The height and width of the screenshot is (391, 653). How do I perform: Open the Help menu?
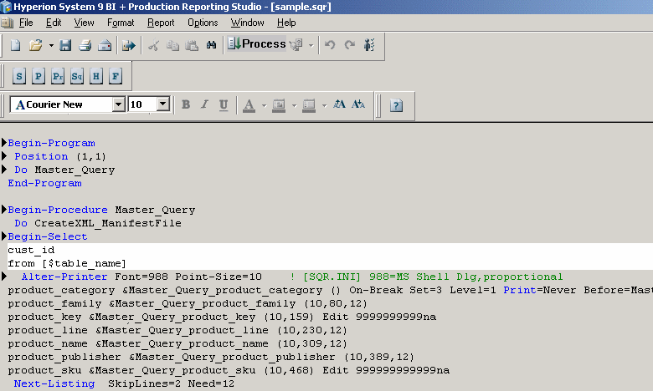pos(286,23)
